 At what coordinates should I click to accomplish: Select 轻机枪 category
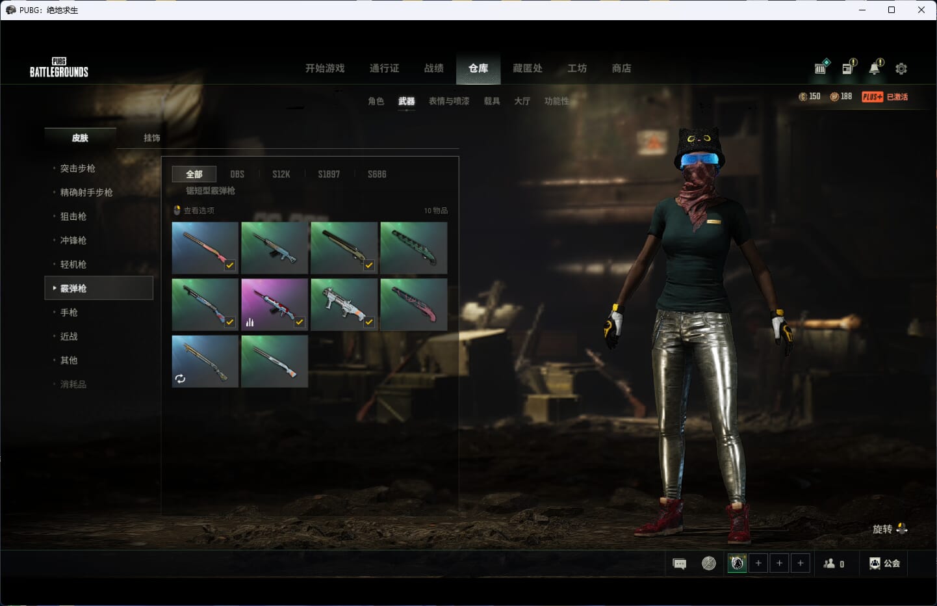click(x=73, y=265)
